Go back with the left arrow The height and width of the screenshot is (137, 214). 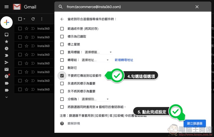click(62, 19)
